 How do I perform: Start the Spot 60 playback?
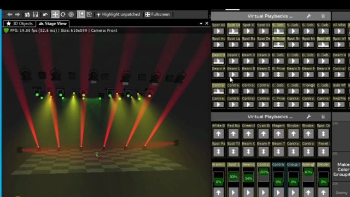coord(219,31)
